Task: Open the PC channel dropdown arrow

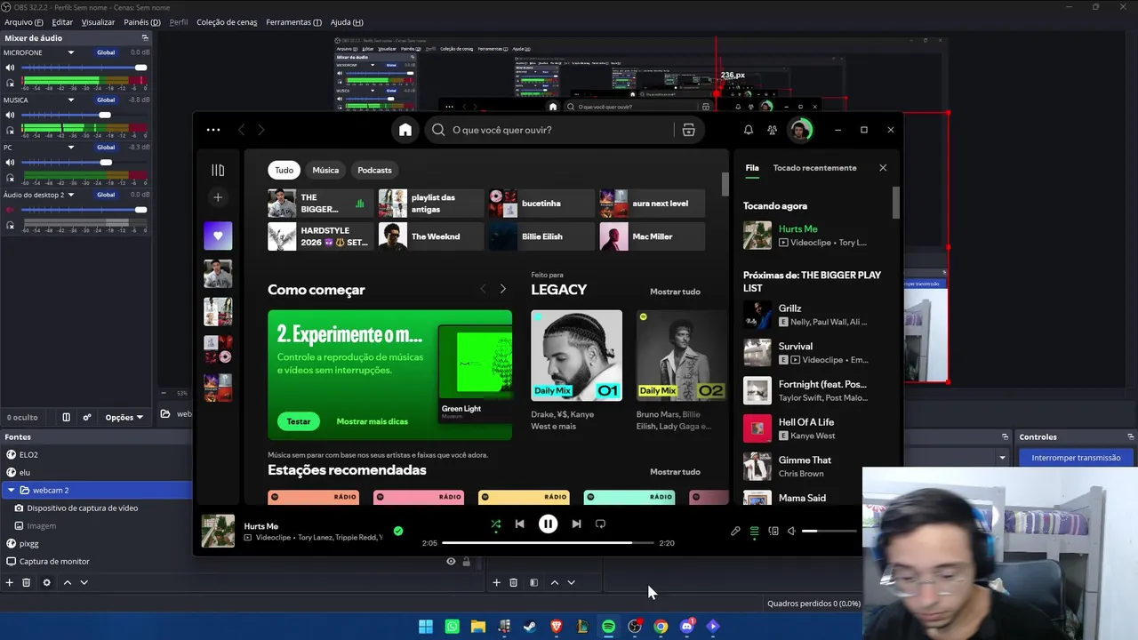Action: point(71,148)
